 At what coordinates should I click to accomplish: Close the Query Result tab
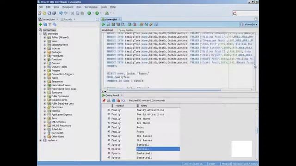pos(122,95)
